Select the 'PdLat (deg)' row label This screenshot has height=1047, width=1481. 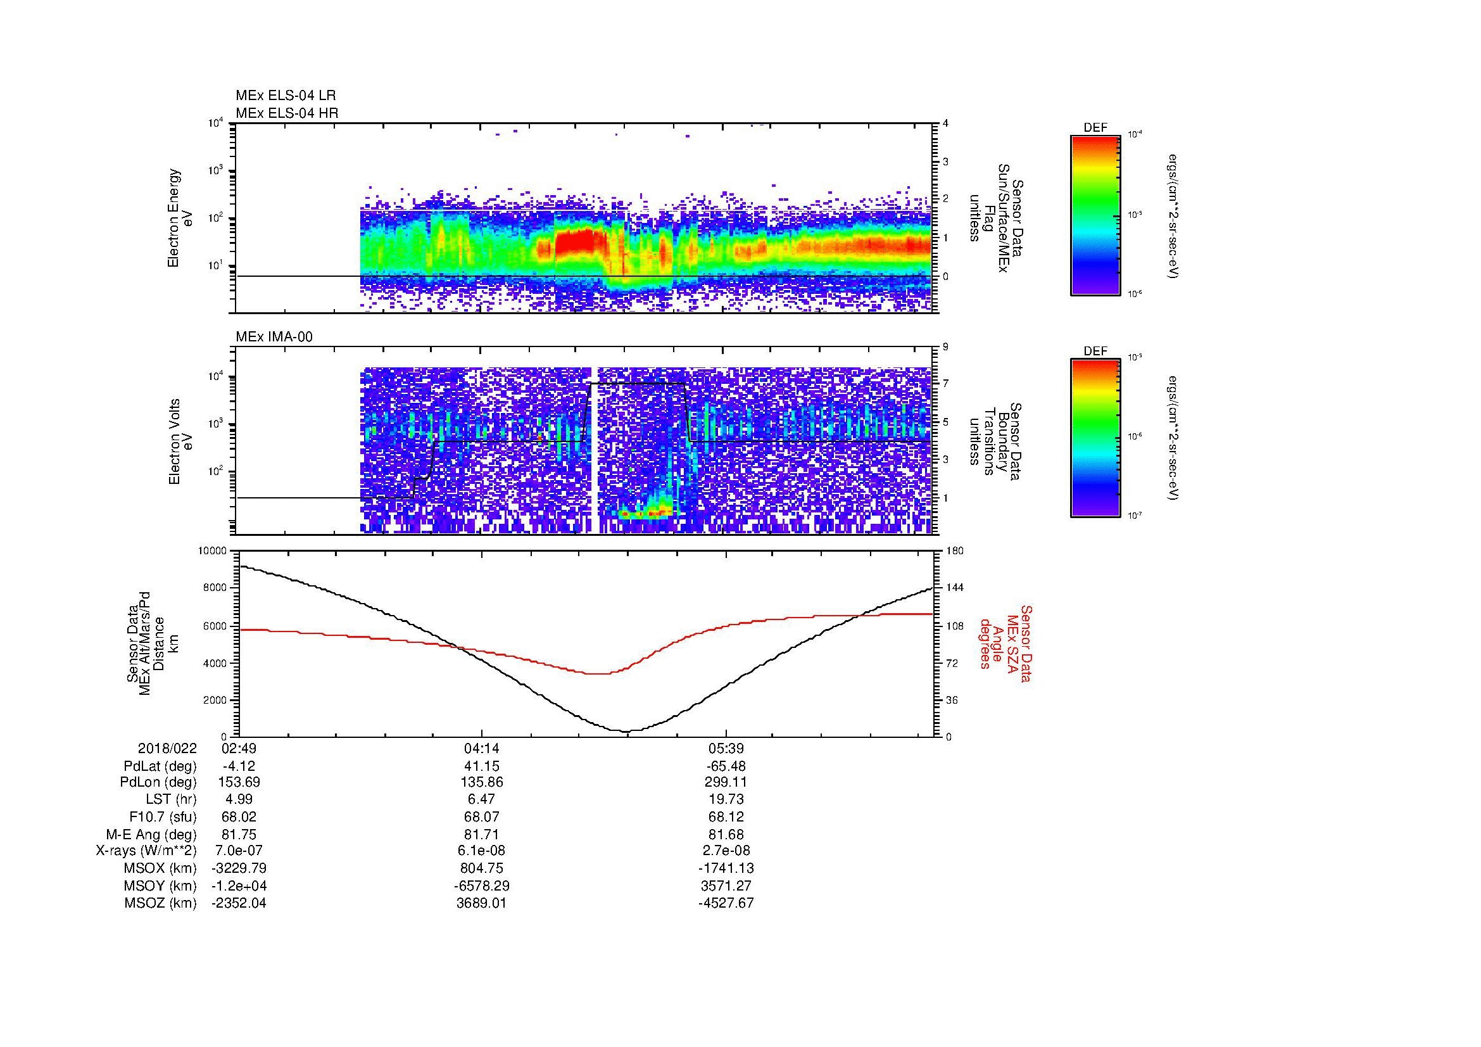pos(160,766)
